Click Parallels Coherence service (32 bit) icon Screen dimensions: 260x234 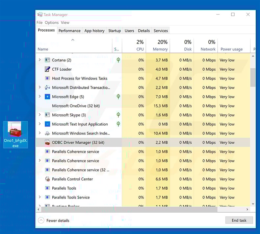point(47,170)
